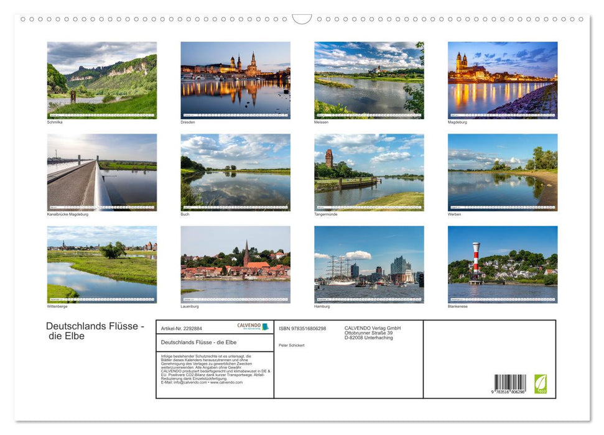
Task: Click the 'Kanalbrücke Magdeburg' caption
Action: coord(68,214)
